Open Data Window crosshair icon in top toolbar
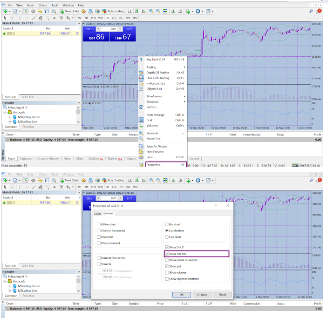The height and width of the screenshot is (318, 328). click(33, 11)
